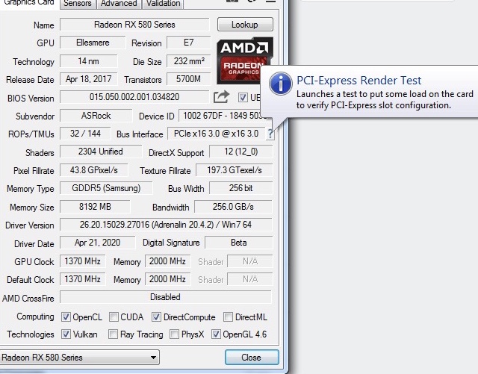
Task: Click the Close button
Action: coord(252,358)
